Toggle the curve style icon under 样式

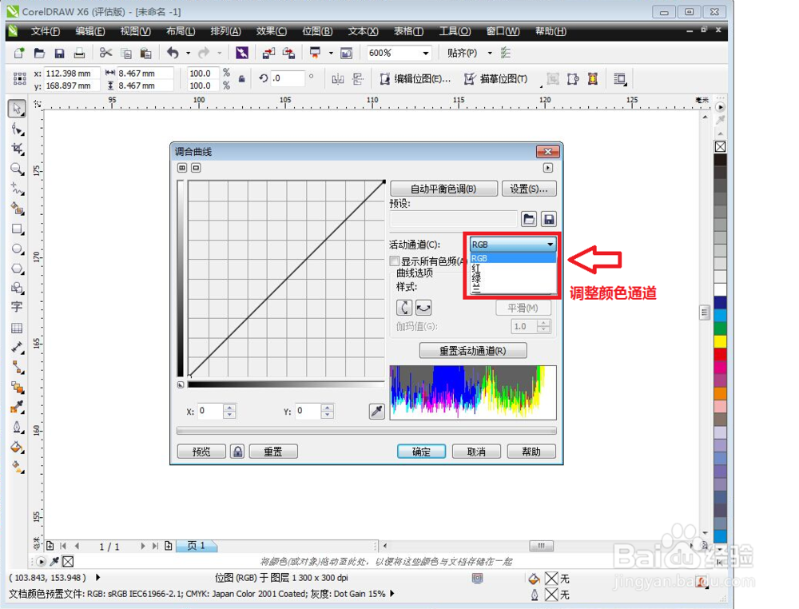tap(406, 306)
